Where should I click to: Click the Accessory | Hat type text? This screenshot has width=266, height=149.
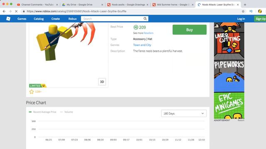[143, 39]
